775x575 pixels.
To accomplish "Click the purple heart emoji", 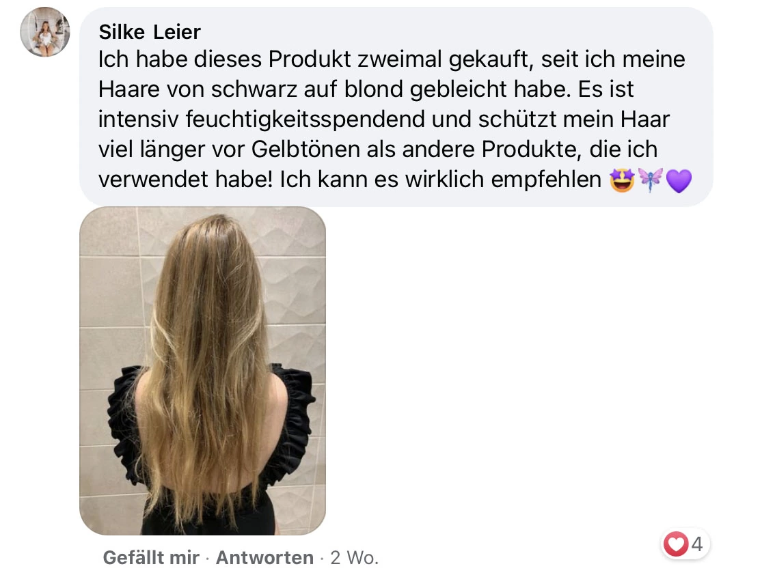I will click(679, 181).
